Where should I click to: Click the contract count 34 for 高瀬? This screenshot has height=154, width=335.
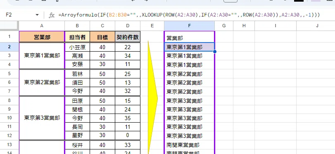coord(128,56)
